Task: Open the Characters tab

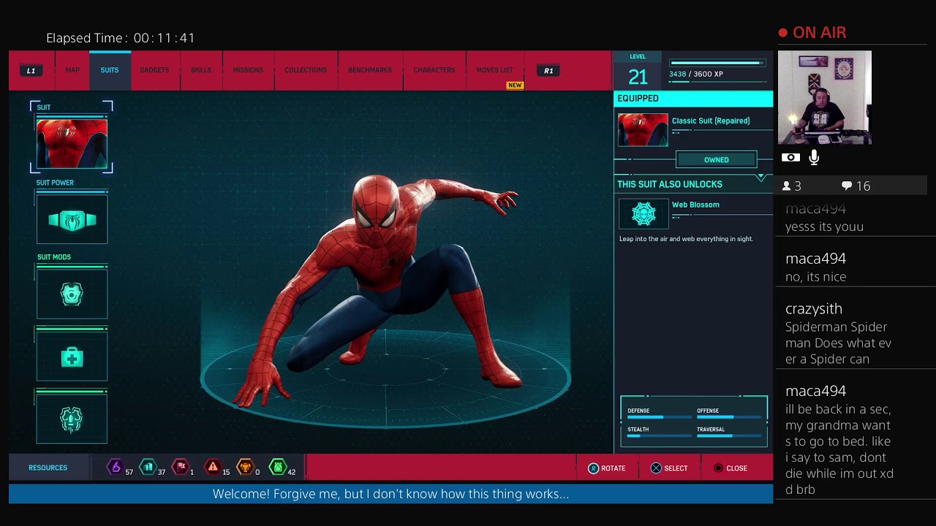Action: point(434,70)
